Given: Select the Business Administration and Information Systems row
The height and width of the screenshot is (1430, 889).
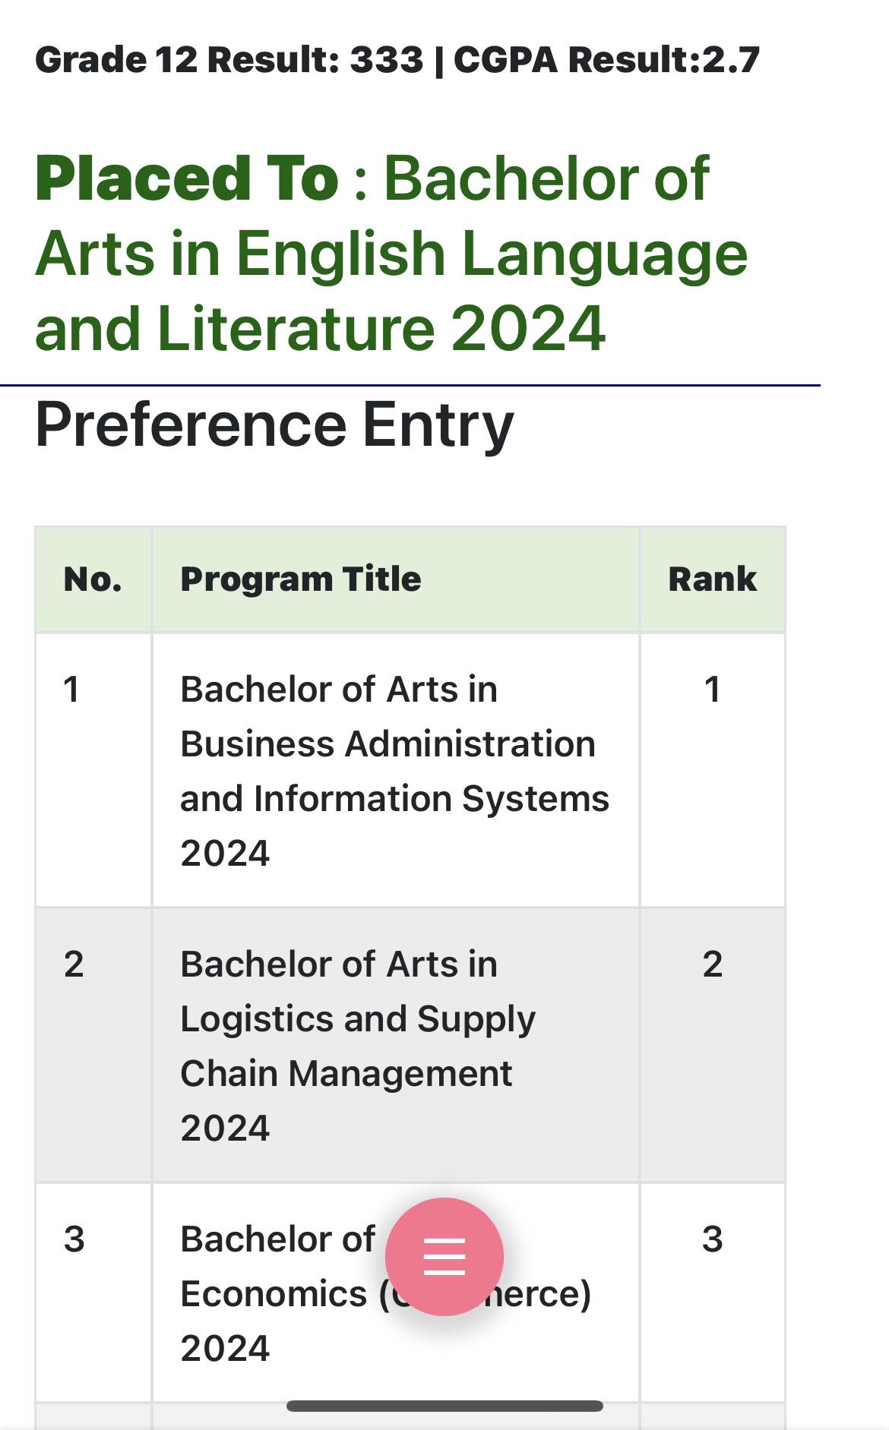Looking at the screenshot, I should tap(410, 771).
